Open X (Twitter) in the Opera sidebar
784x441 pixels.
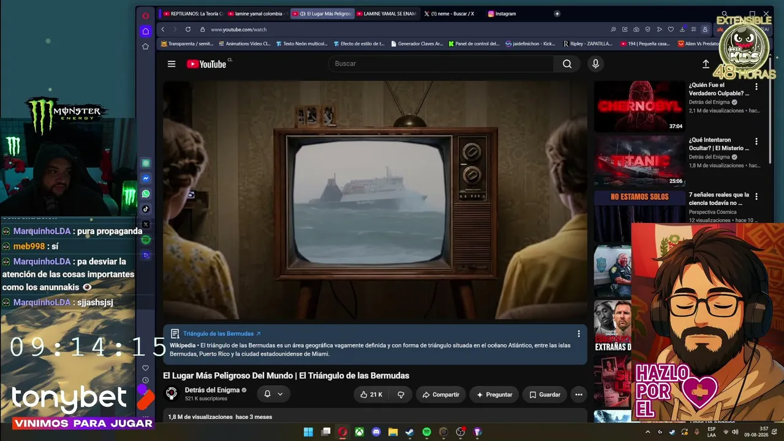coord(146,224)
